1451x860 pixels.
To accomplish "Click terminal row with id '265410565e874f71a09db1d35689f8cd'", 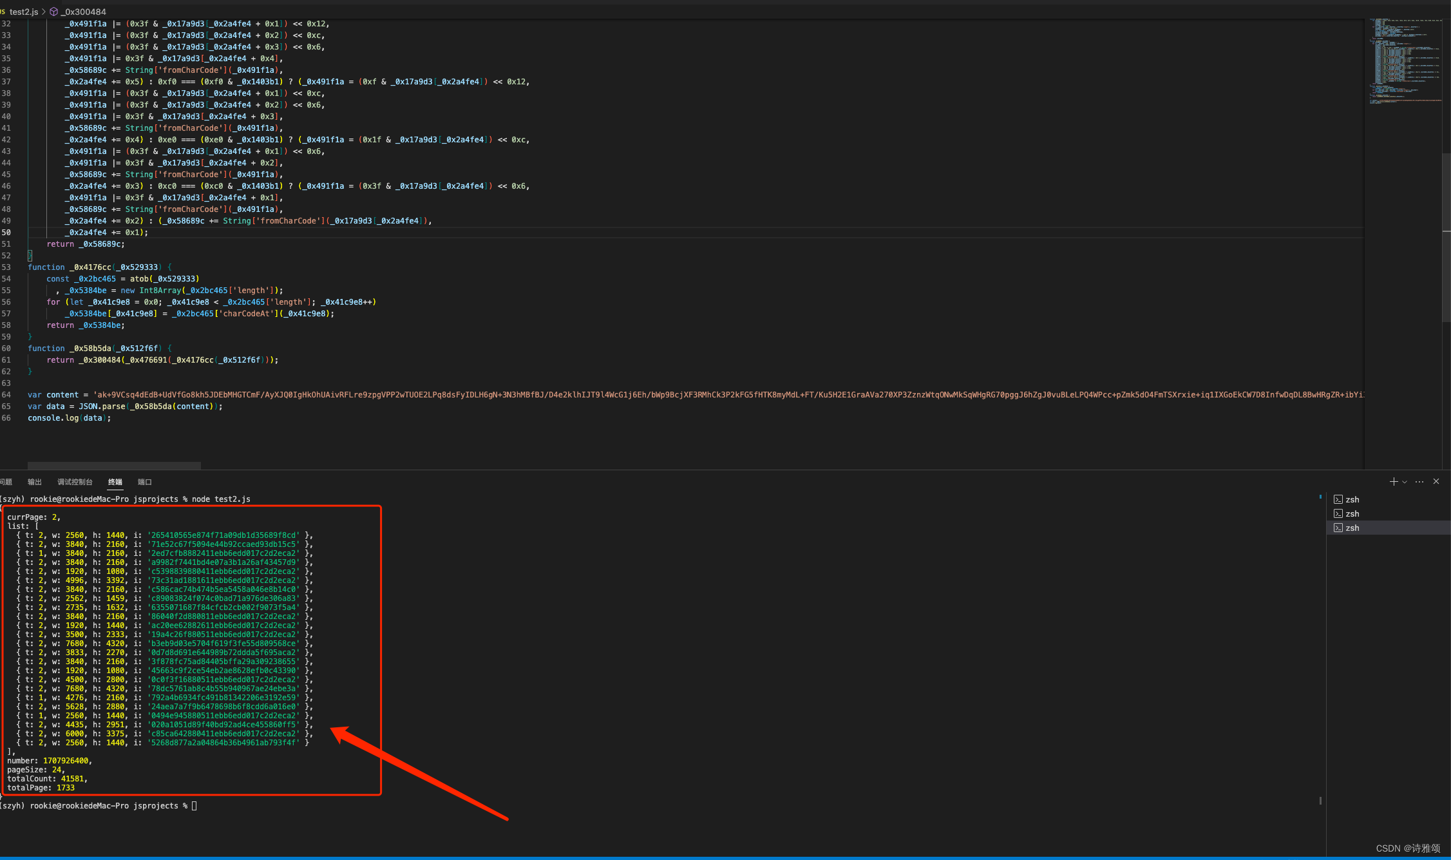I will (165, 535).
